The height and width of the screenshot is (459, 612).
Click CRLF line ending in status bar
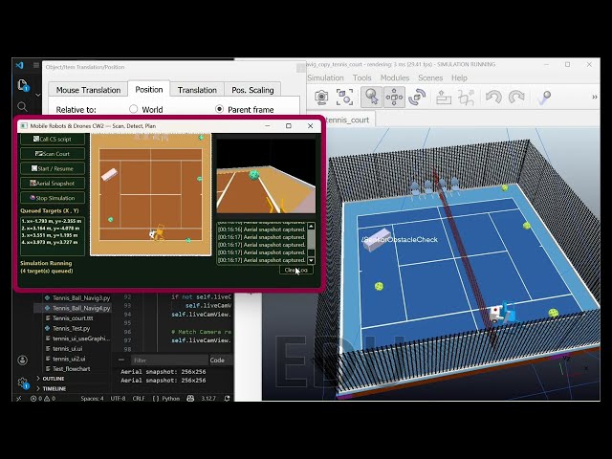tap(139, 399)
